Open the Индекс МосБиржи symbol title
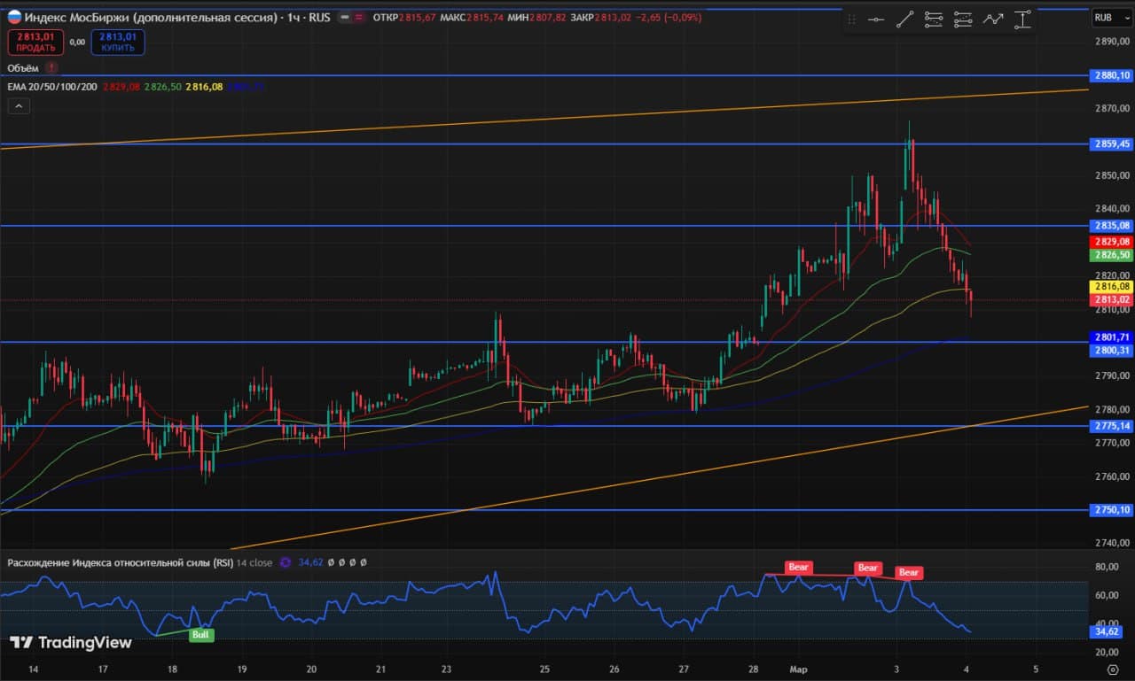 (142, 17)
